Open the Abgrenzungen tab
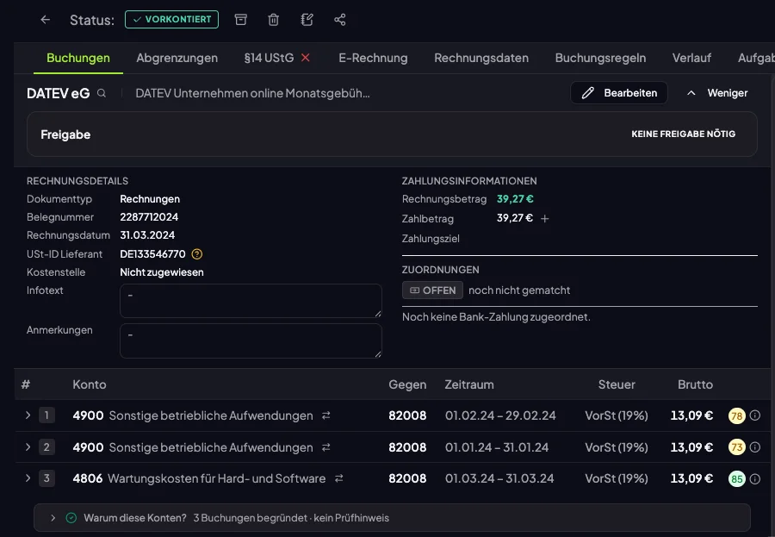 pyautogui.click(x=177, y=58)
